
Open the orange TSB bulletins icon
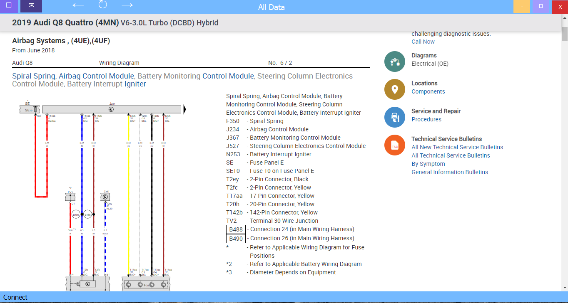pos(395,145)
